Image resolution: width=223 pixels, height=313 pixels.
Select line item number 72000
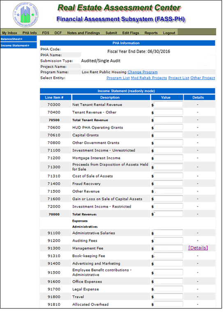click(x=54, y=206)
